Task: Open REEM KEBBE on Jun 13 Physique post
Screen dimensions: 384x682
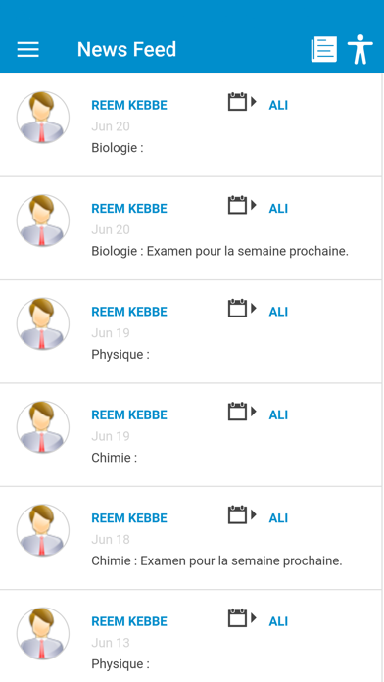Action: [x=129, y=621]
